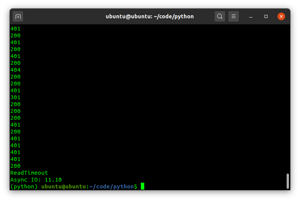The image size is (300, 201).
Task: Click the ReadTimeout output line
Action: (x=29, y=173)
